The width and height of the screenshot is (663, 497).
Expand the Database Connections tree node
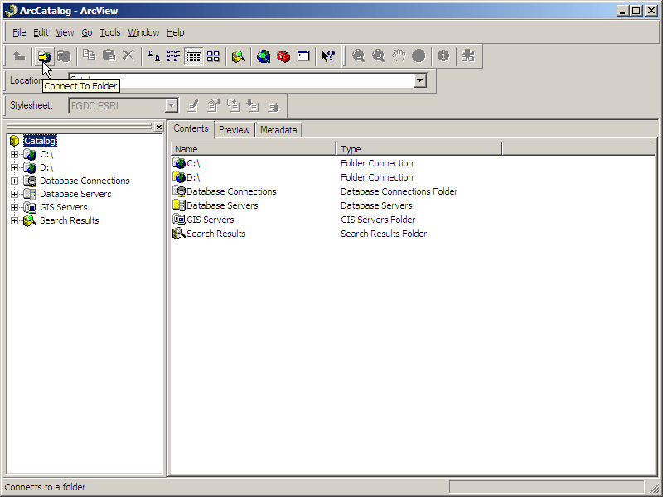click(14, 181)
